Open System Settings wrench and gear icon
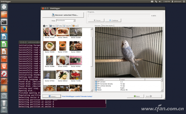 (4, 74)
